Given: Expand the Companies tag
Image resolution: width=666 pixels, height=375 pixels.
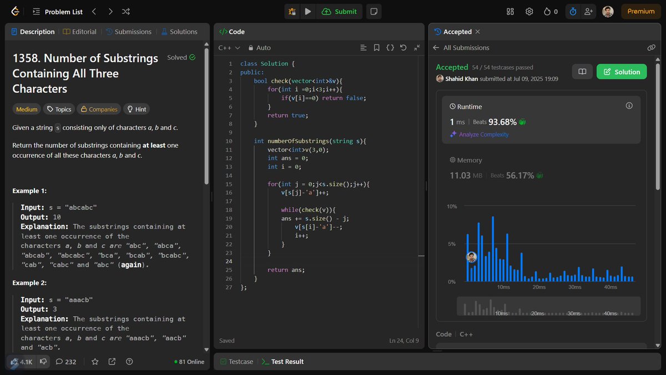Looking at the screenshot, I should point(98,109).
